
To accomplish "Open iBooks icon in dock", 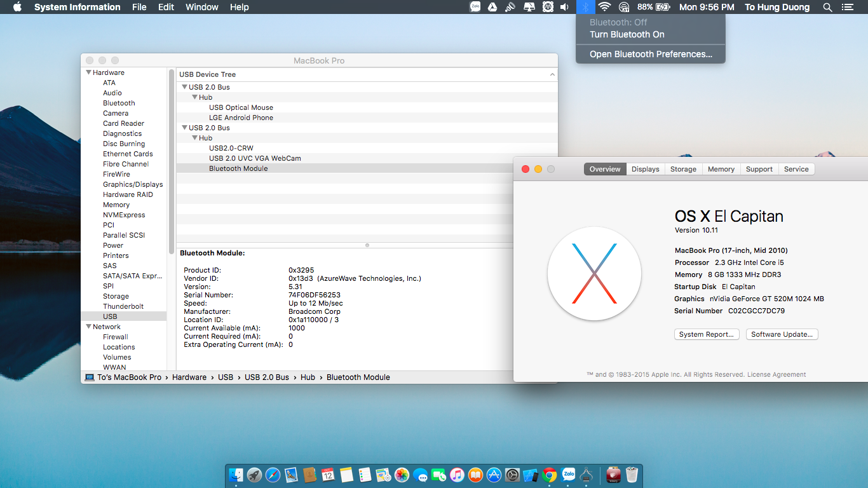I will coord(475,475).
